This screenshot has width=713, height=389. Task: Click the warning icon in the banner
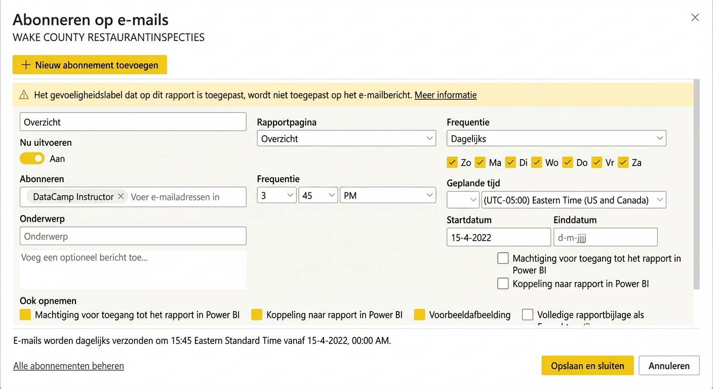tap(24, 95)
